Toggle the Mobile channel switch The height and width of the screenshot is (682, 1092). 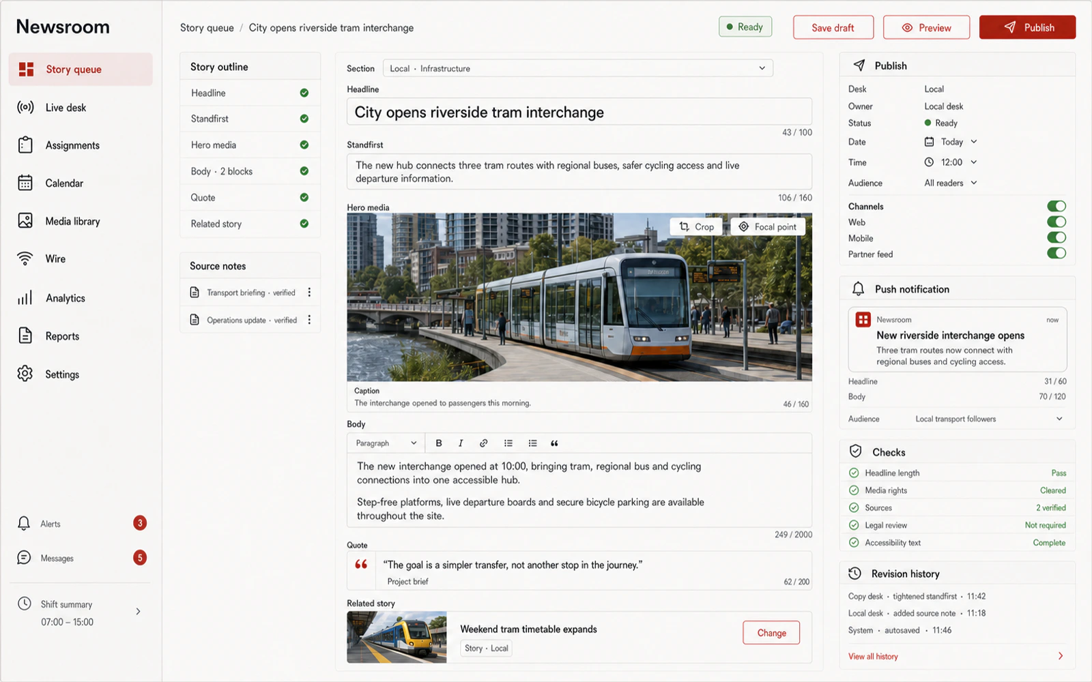click(x=1057, y=237)
